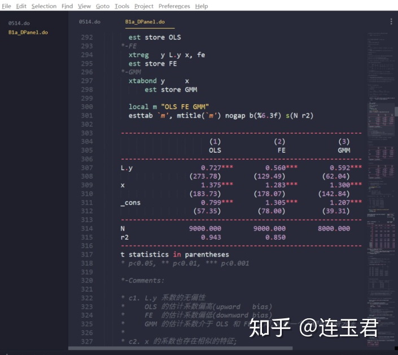Click the coefficient value 1.283***
Image resolution: width=398 pixels, height=355 pixels.
[281, 185]
